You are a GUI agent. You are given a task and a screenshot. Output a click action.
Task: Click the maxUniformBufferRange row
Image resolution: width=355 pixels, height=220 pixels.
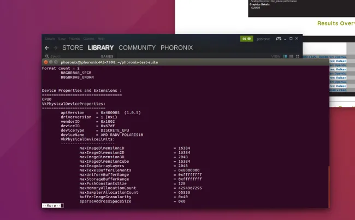tap(140, 175)
